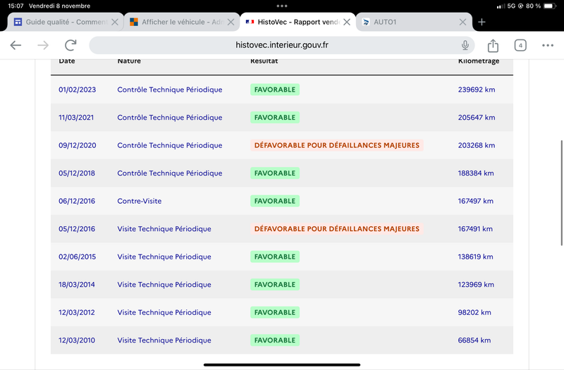Click DÉFAVORABLE badge for 09/12/2020
Viewport: 564px width, 370px height.
(x=337, y=145)
